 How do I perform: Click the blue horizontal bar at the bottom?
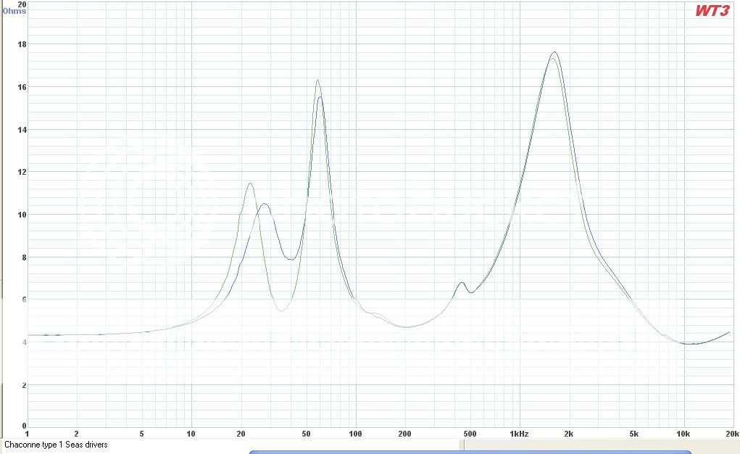[471, 452]
